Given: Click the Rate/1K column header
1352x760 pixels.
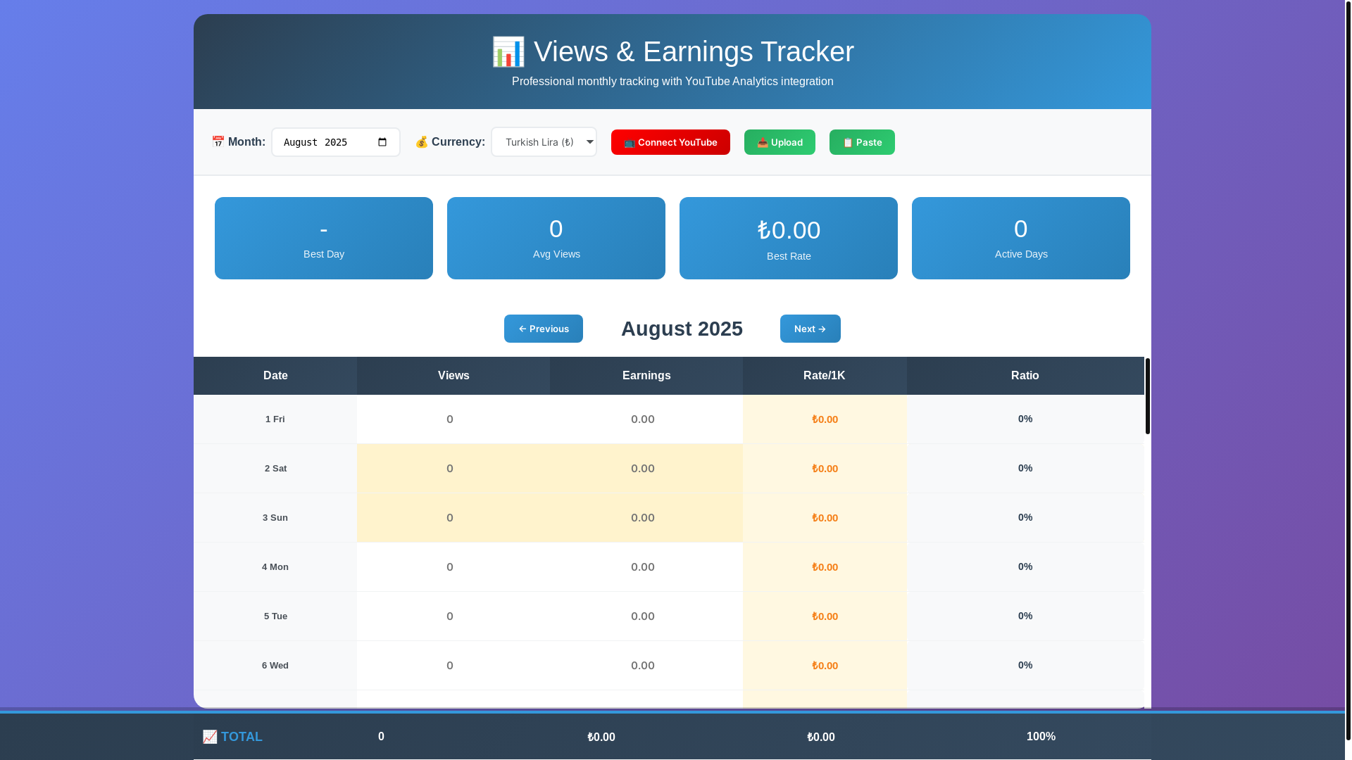Looking at the screenshot, I should pyautogui.click(x=825, y=376).
